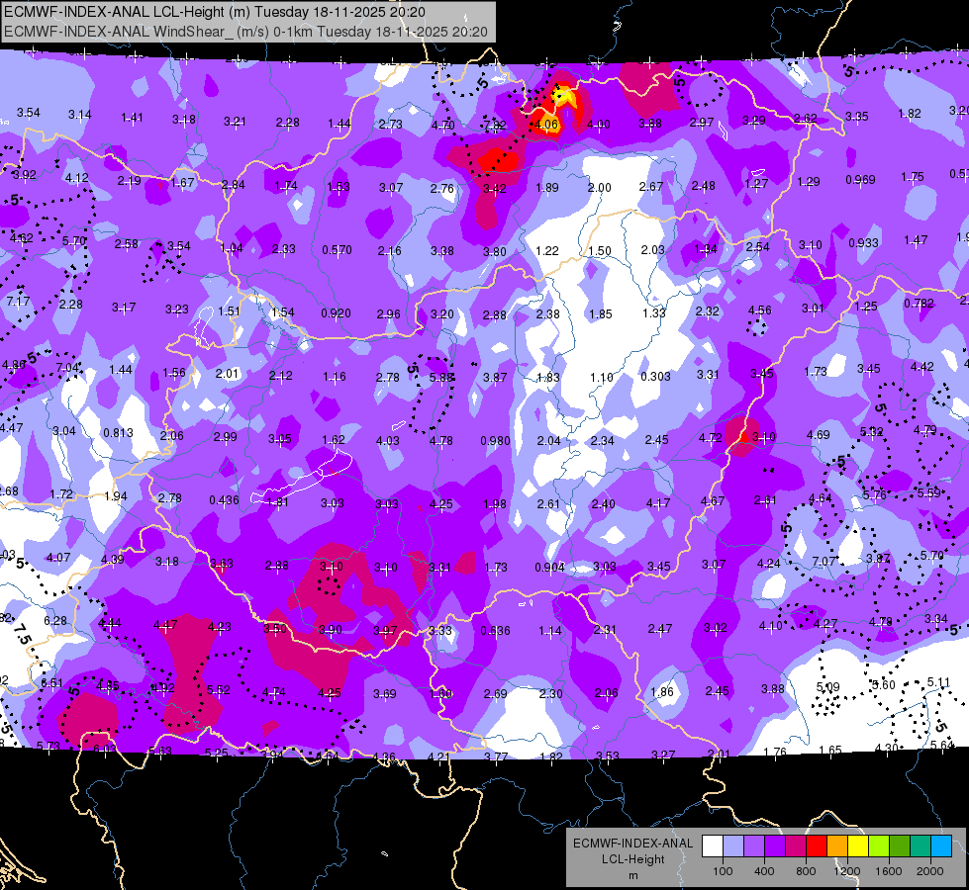This screenshot has width=969, height=890.
Task: Click the WindShear 0-1km title line
Action: click(245, 32)
